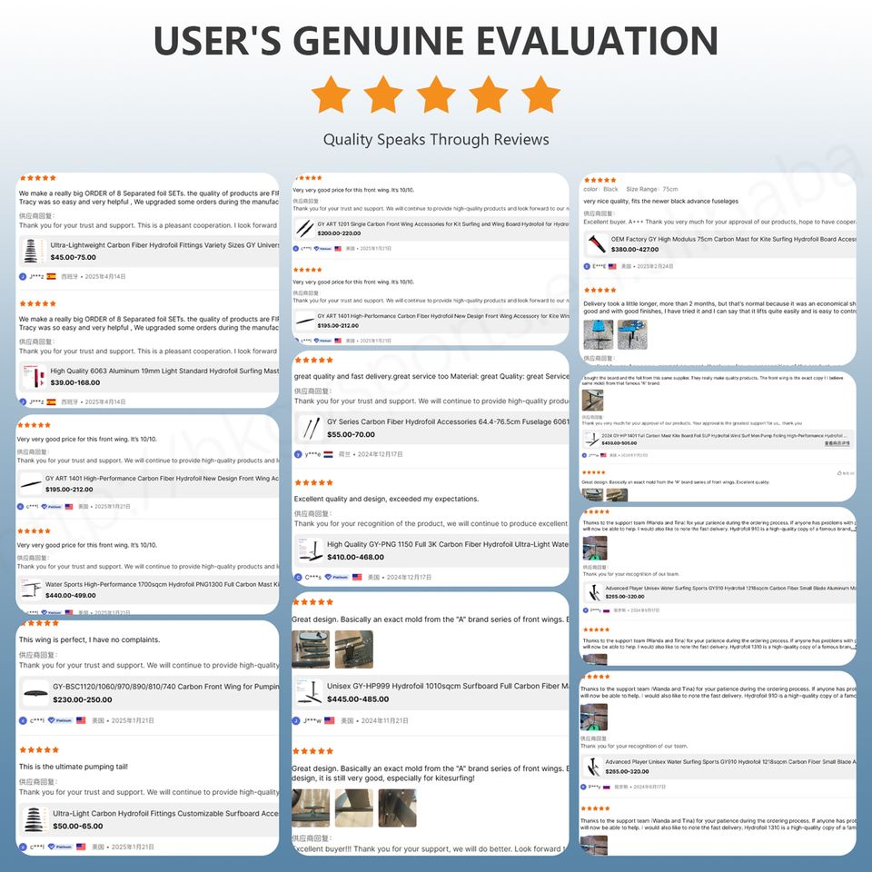
Task: Click the US flag dated 2024年12月17日
Action: (x=357, y=578)
